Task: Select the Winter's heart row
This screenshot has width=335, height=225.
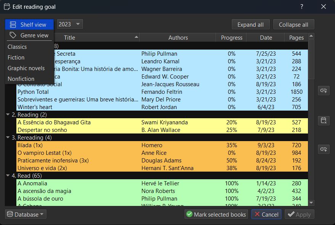Action: coord(162,107)
